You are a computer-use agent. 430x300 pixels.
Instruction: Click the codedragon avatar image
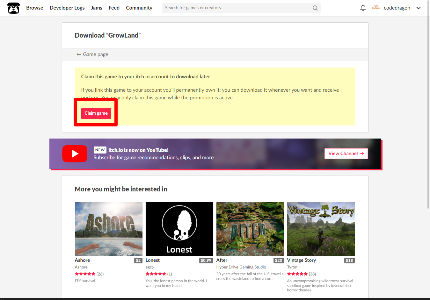[376, 8]
